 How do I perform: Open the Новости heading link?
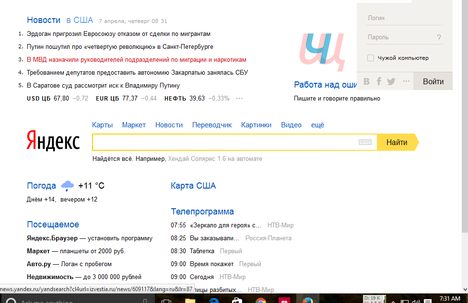point(44,20)
